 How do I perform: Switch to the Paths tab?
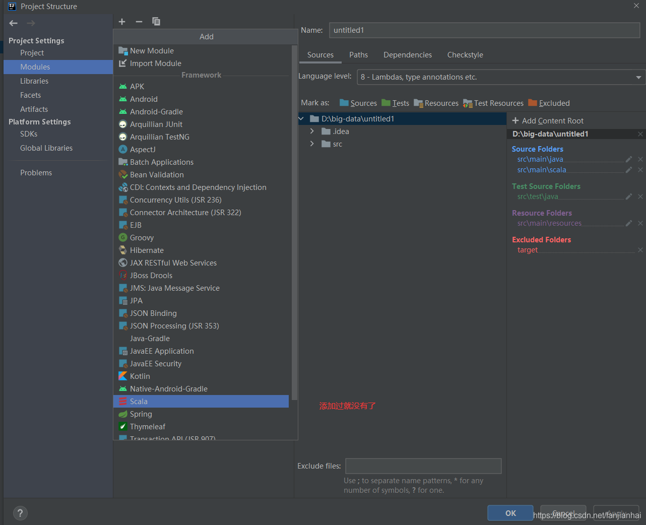tap(358, 55)
